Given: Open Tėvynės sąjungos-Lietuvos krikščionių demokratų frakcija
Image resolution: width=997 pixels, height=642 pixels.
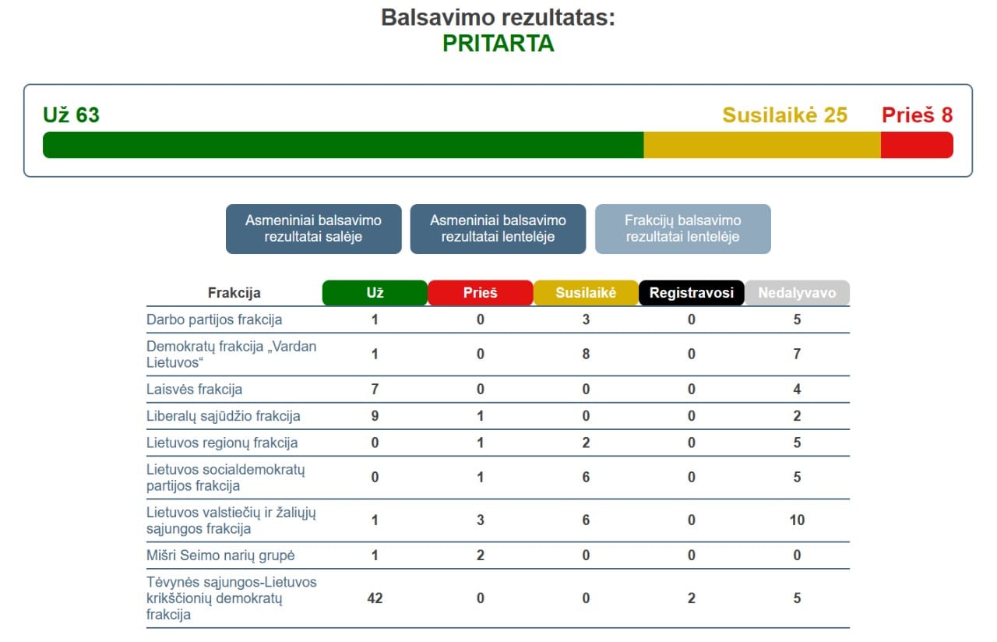Looking at the screenshot, I should [231, 598].
